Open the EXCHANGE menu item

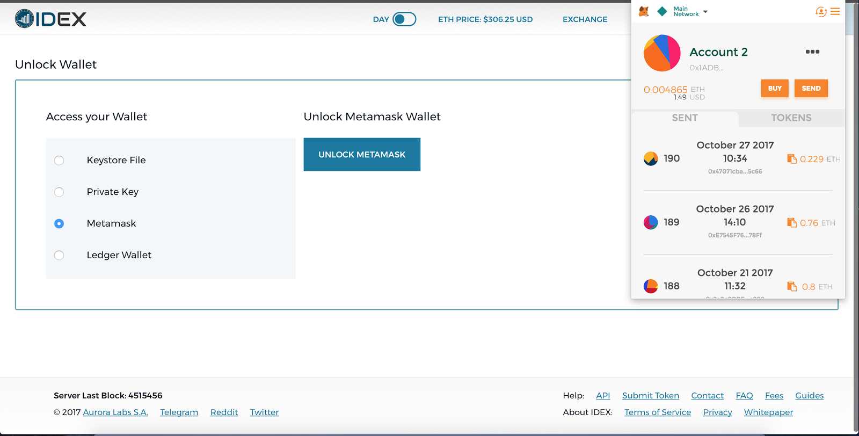point(585,19)
